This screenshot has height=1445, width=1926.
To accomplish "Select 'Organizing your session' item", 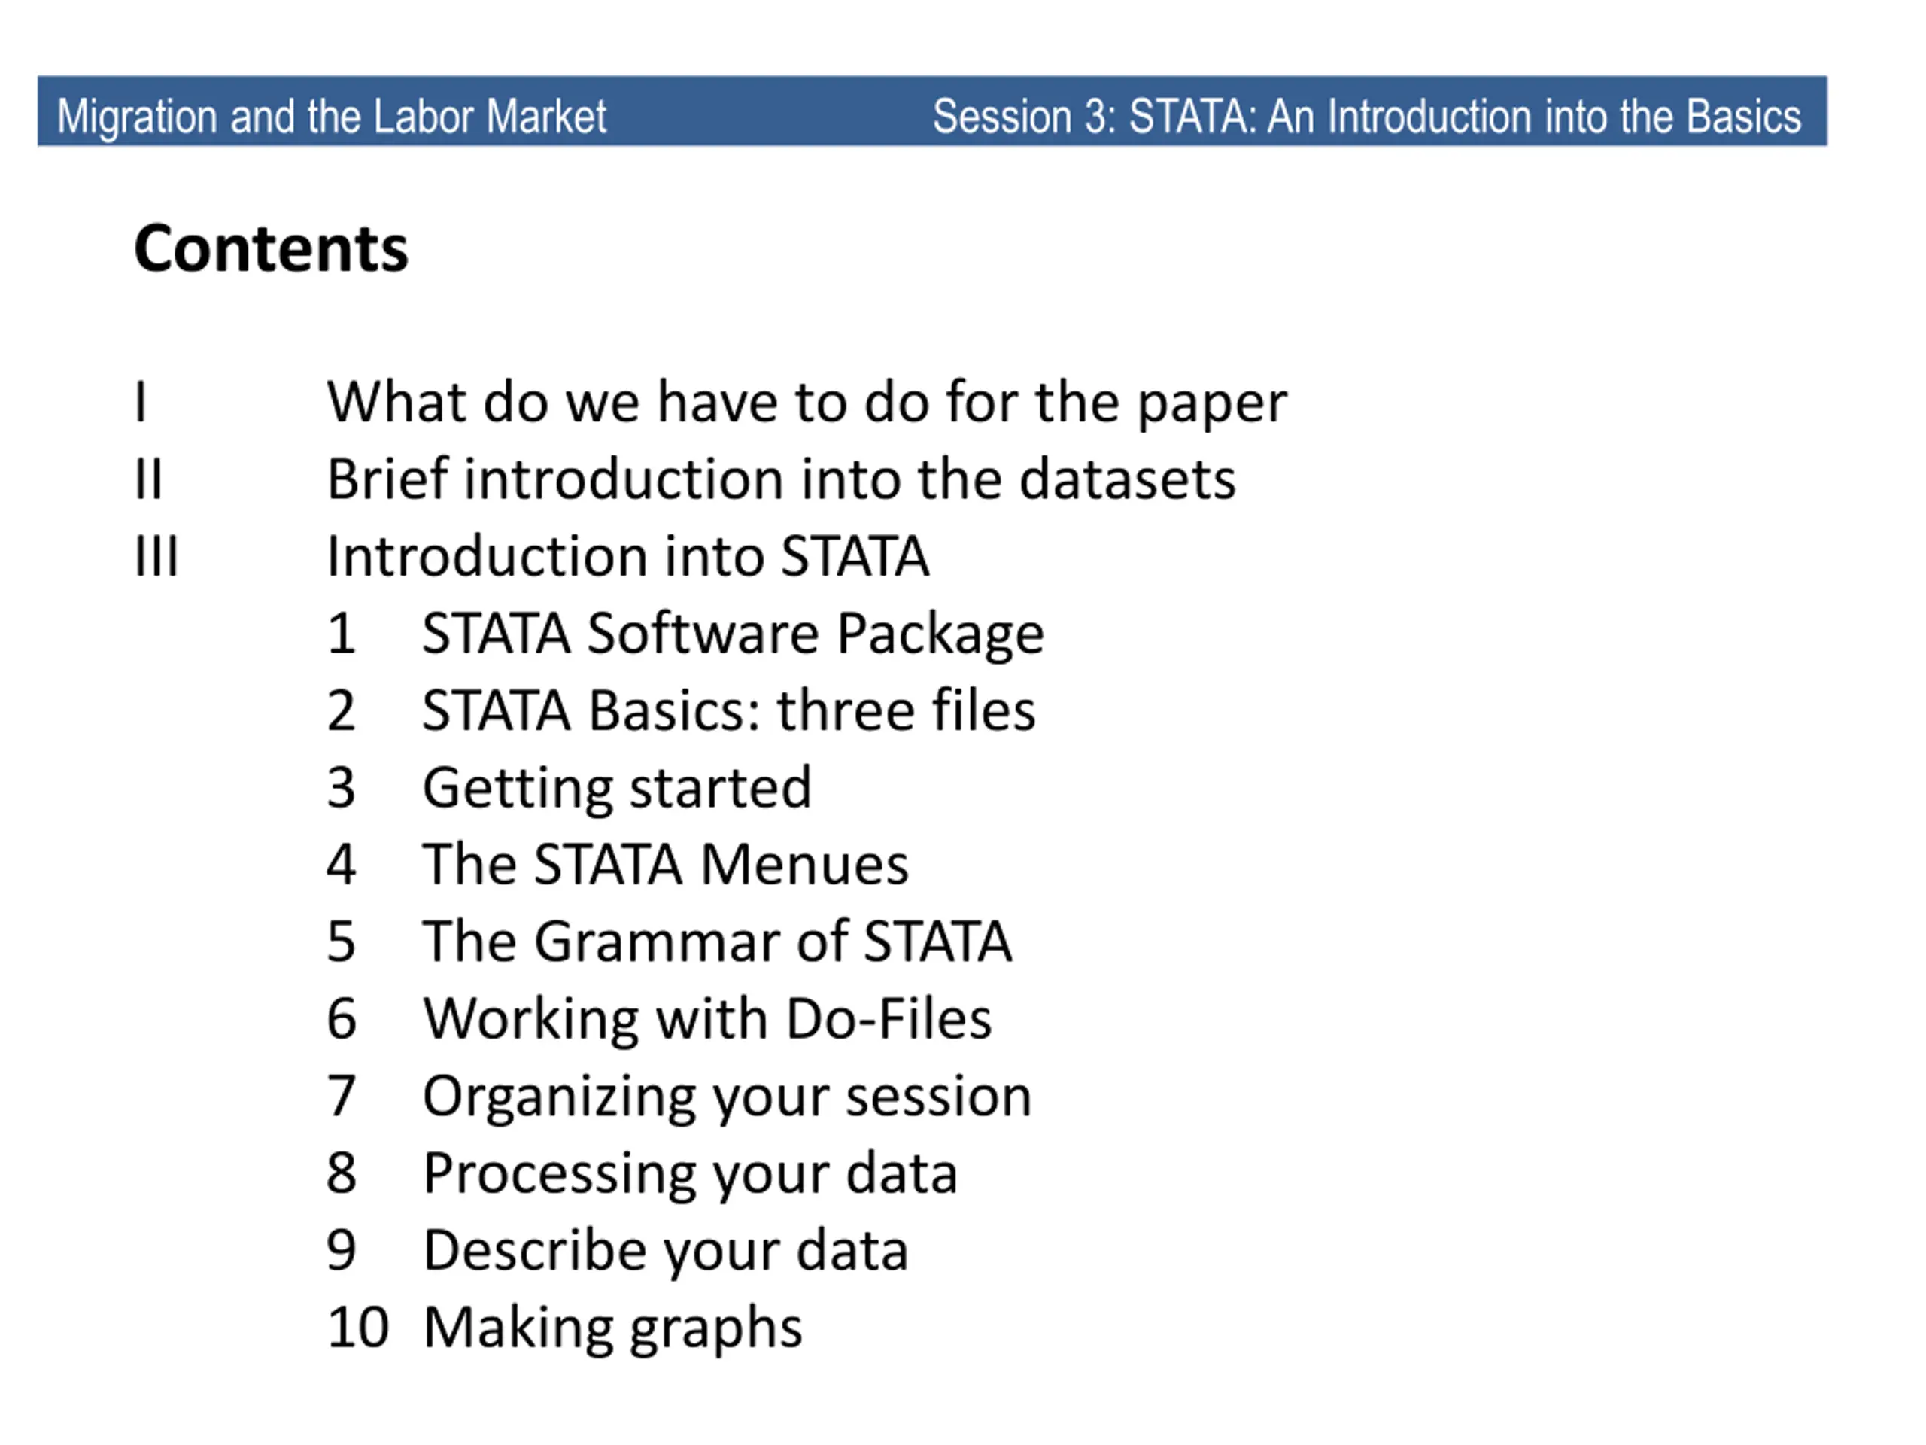I will tap(727, 1097).
